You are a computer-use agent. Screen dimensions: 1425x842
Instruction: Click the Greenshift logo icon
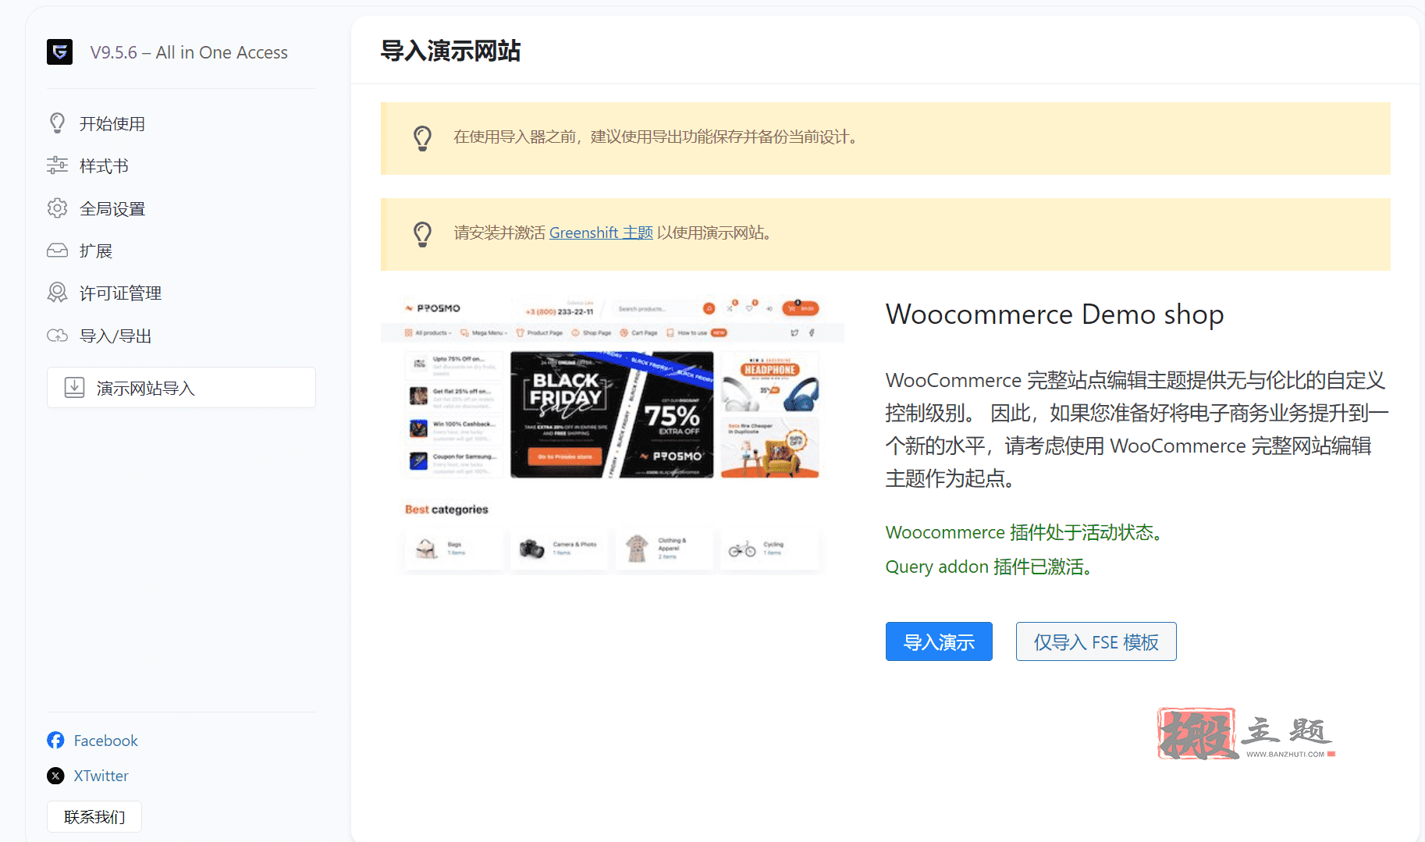coord(59,52)
